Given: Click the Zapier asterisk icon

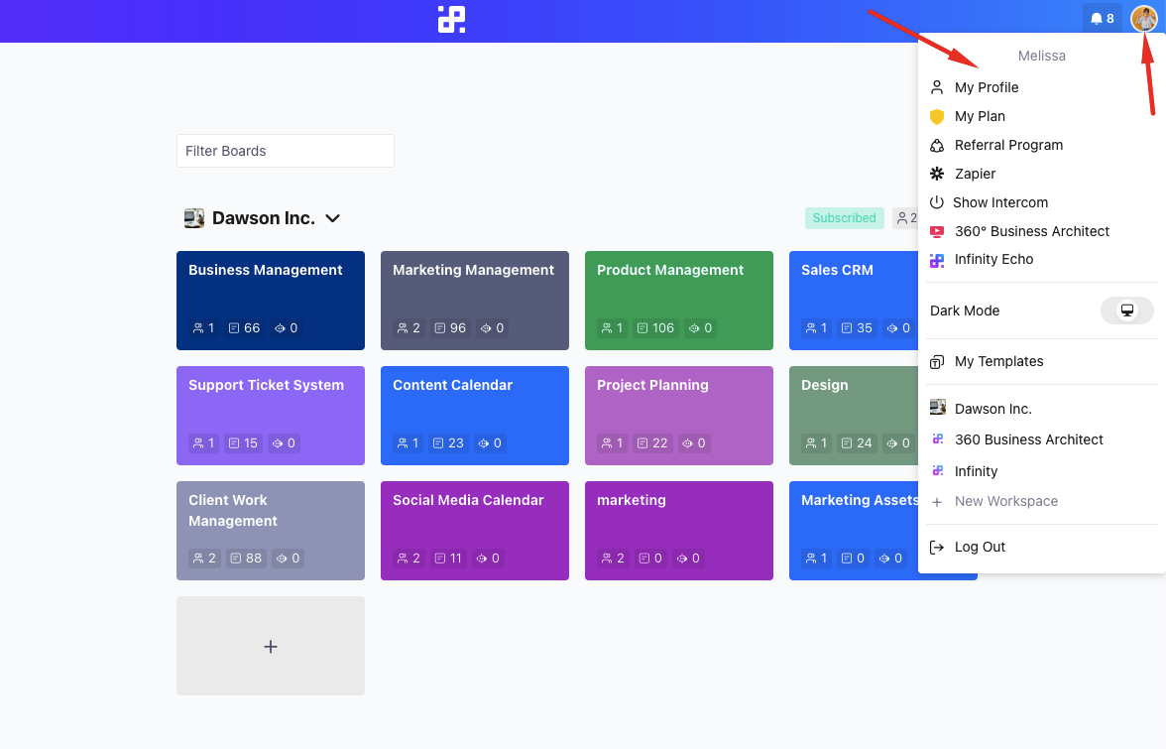Looking at the screenshot, I should (x=936, y=174).
